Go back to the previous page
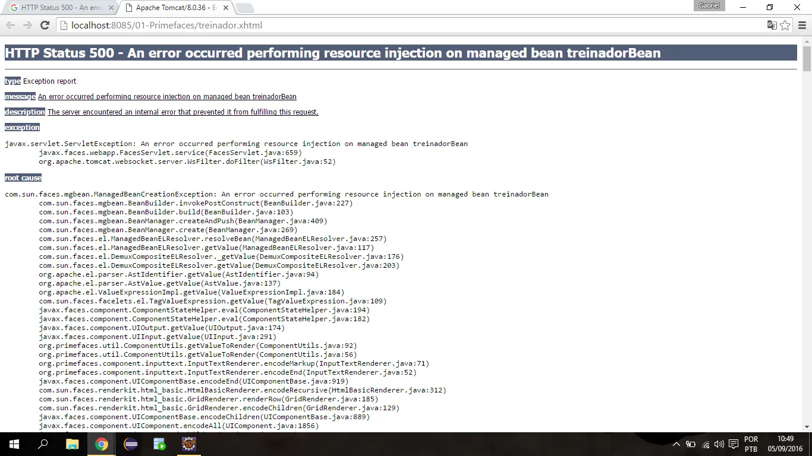This screenshot has width=812, height=456. [10, 25]
